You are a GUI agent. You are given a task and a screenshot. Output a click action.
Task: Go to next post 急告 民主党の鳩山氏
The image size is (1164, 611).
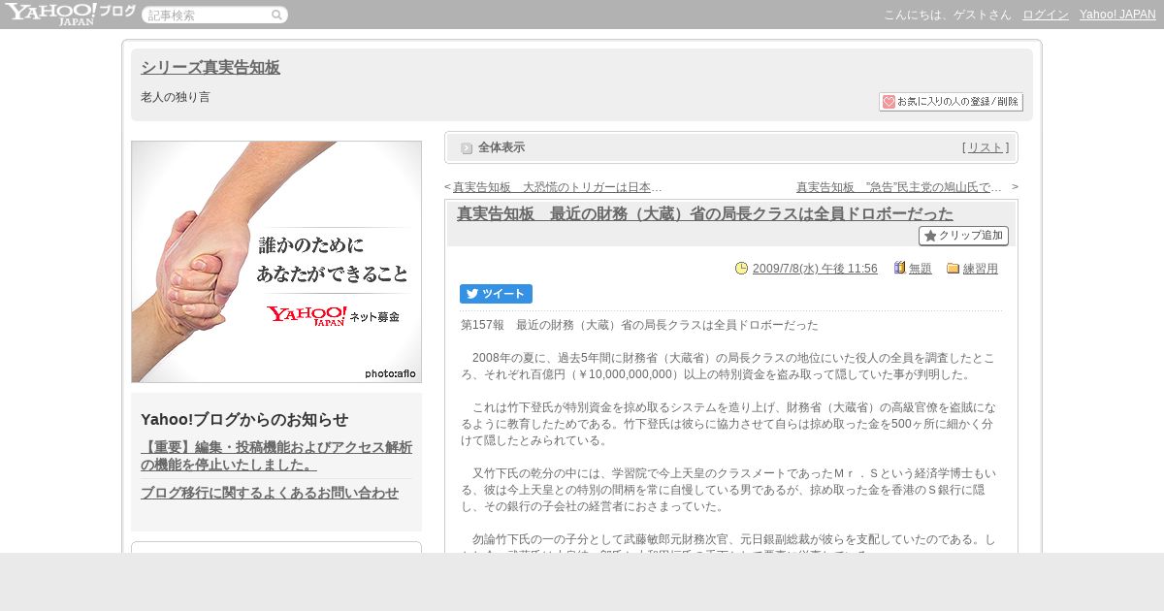click(x=899, y=187)
